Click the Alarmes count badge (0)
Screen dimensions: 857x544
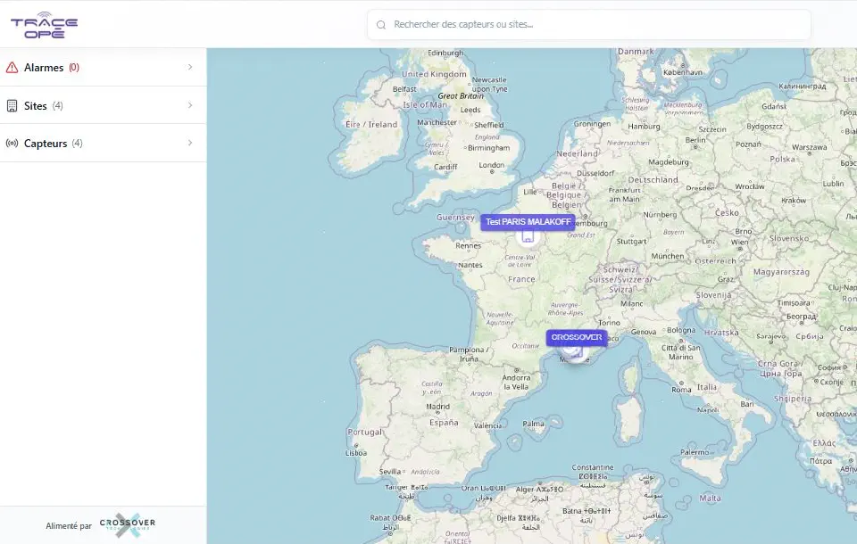[x=74, y=68]
